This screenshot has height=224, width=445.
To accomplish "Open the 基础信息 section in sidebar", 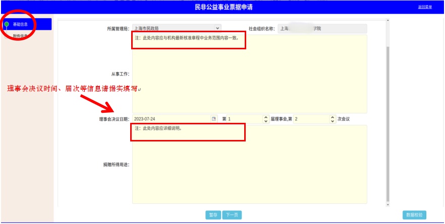I will pyautogui.click(x=27, y=24).
